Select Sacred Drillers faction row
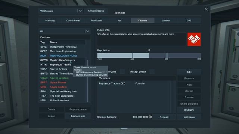The image size is (239, 134). pyautogui.click(x=62, y=69)
